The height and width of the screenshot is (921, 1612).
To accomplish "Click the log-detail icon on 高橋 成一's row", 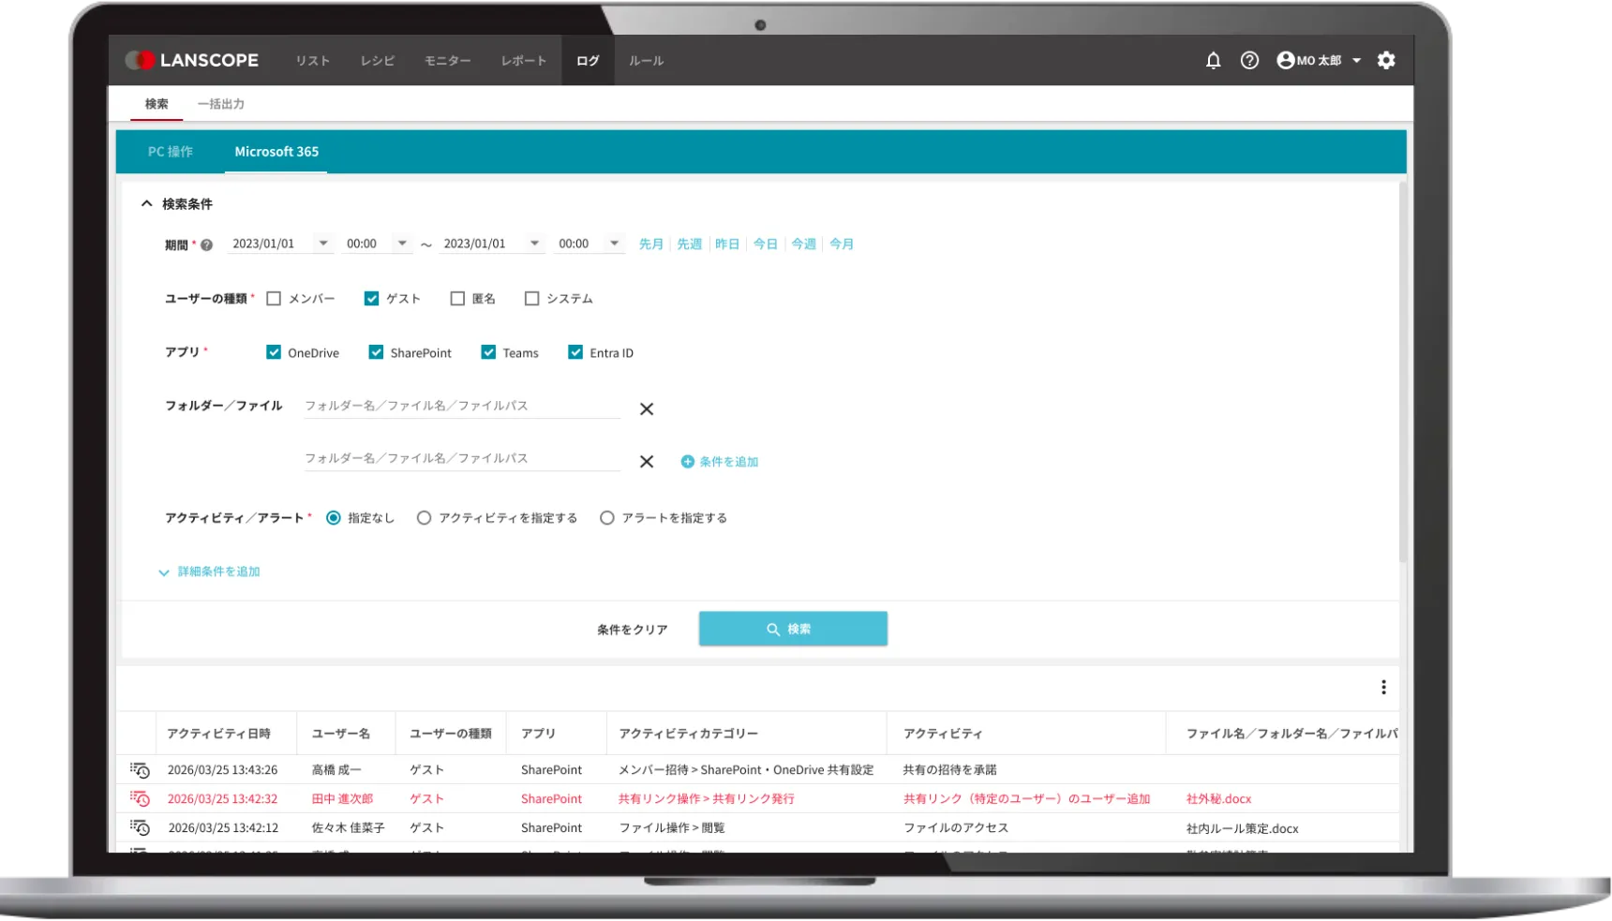I will 140,769.
